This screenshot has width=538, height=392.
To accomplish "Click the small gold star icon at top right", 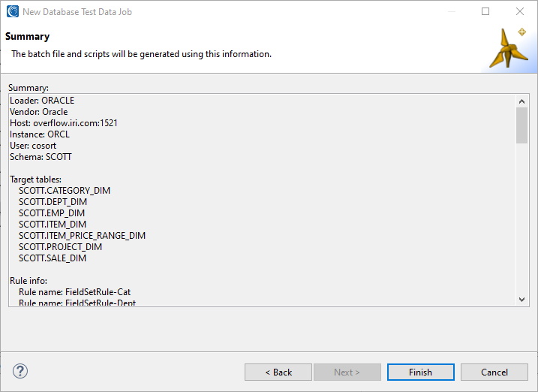I will [522, 32].
